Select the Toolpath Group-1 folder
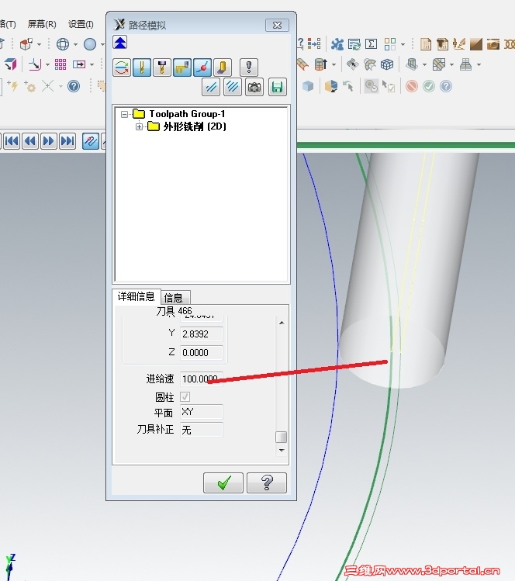 coord(187,114)
